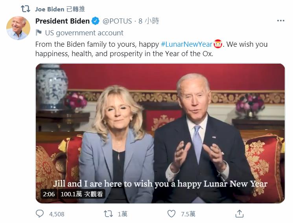Image resolution: width=293 pixels, height=223 pixels.
Task: Click the retweeted arrows icon beside Joe Biden
Action: click(25, 9)
